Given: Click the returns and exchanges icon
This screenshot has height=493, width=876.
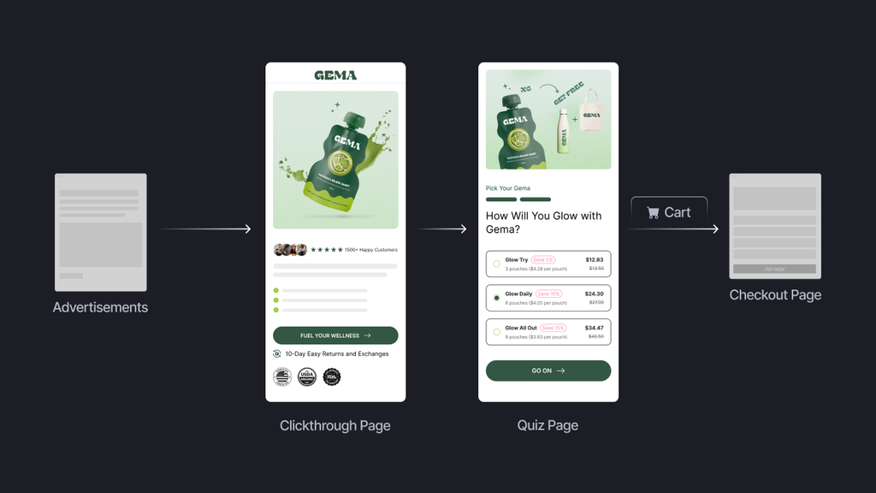Looking at the screenshot, I should pyautogui.click(x=276, y=353).
